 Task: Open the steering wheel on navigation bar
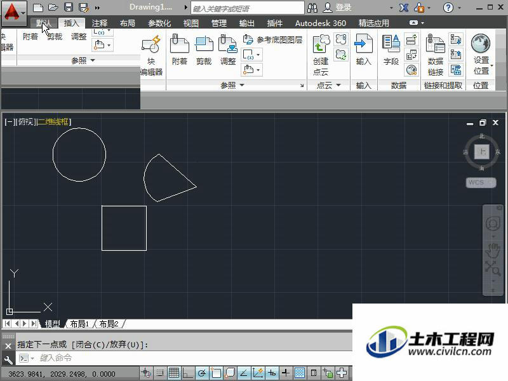(493, 223)
